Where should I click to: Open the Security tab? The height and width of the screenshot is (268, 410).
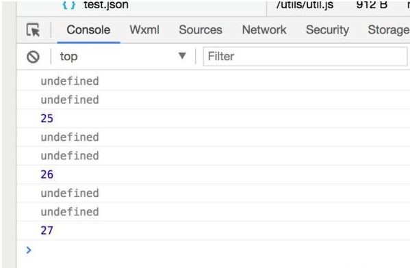point(327,30)
